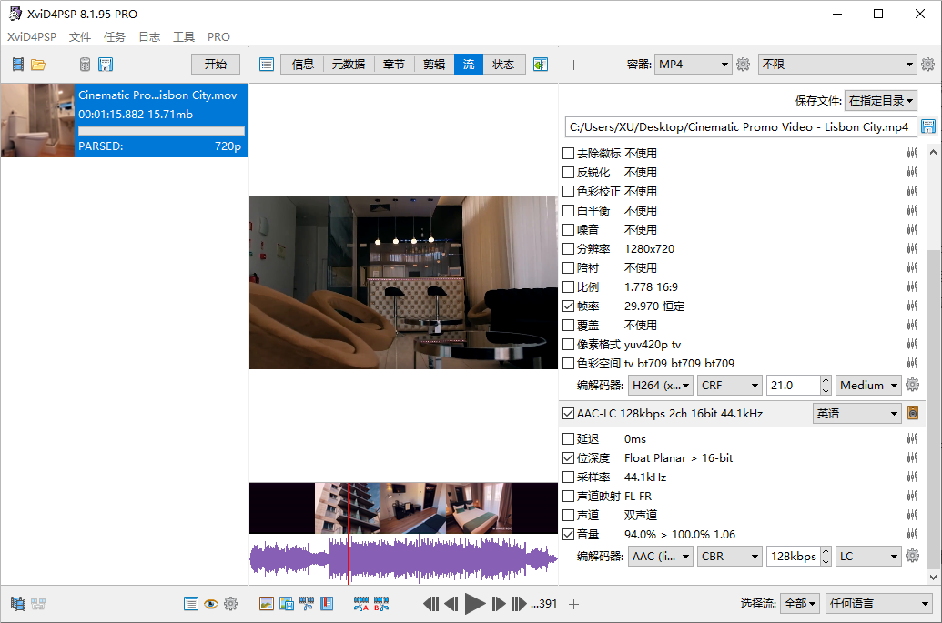
Task: Open the 工具 menu
Action: click(x=183, y=36)
